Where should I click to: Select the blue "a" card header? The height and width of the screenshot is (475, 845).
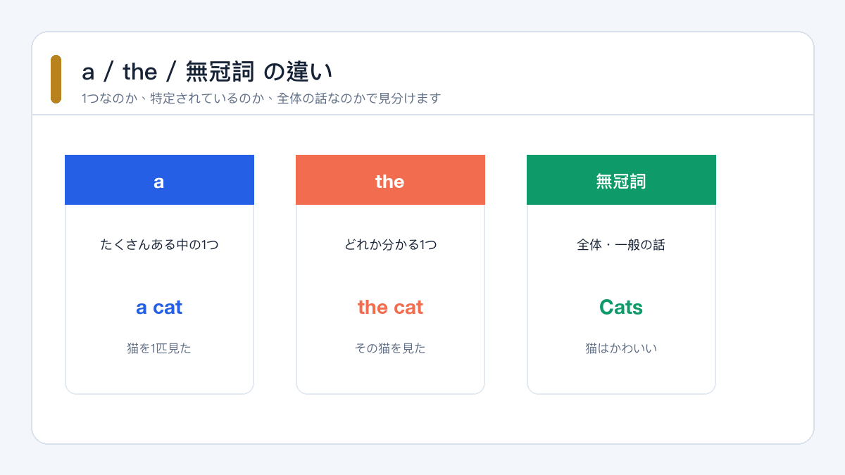pyautogui.click(x=159, y=180)
